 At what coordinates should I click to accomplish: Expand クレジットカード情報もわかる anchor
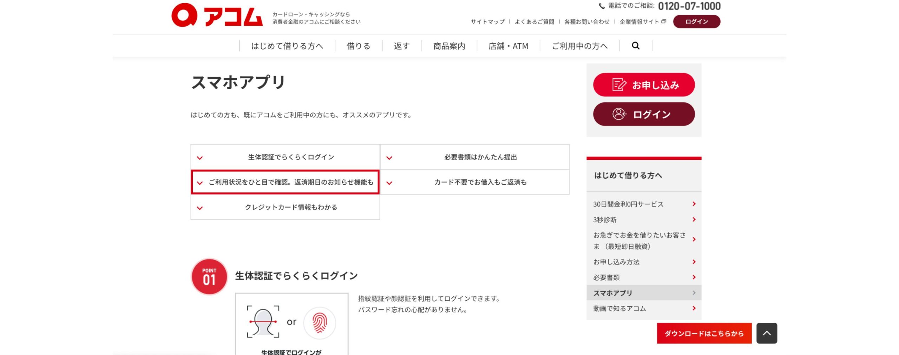[285, 207]
